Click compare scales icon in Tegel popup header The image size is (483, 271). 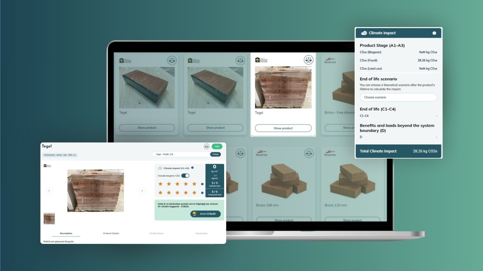click(x=206, y=146)
